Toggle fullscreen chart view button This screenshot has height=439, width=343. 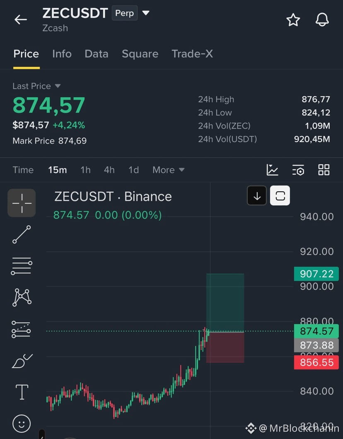(280, 195)
